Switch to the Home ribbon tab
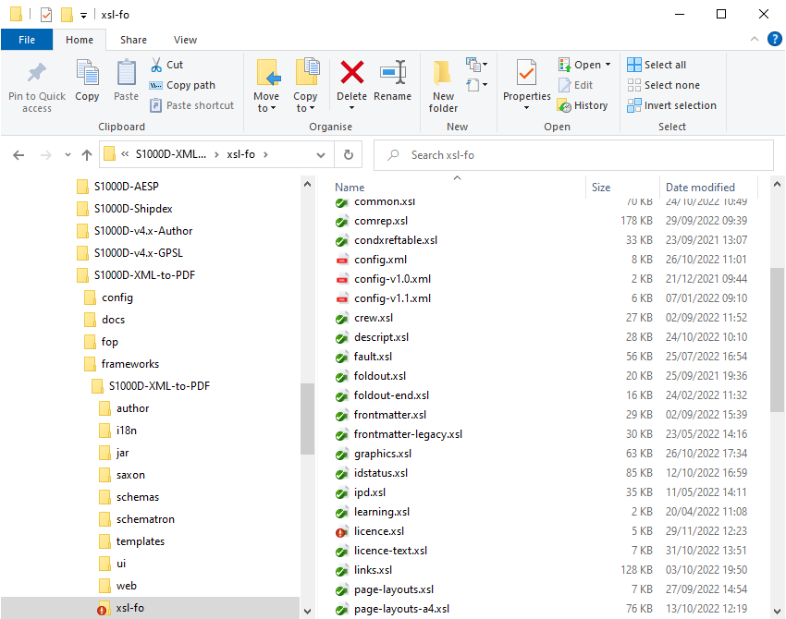Screen dimensions: 786x619 80,40
